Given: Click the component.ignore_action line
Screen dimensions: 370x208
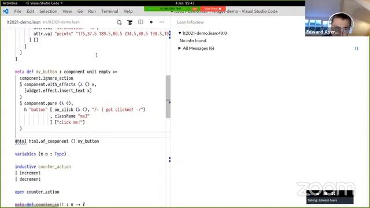Looking at the screenshot, I should pos(46,78).
